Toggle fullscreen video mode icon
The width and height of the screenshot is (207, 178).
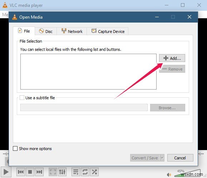(x=53, y=172)
